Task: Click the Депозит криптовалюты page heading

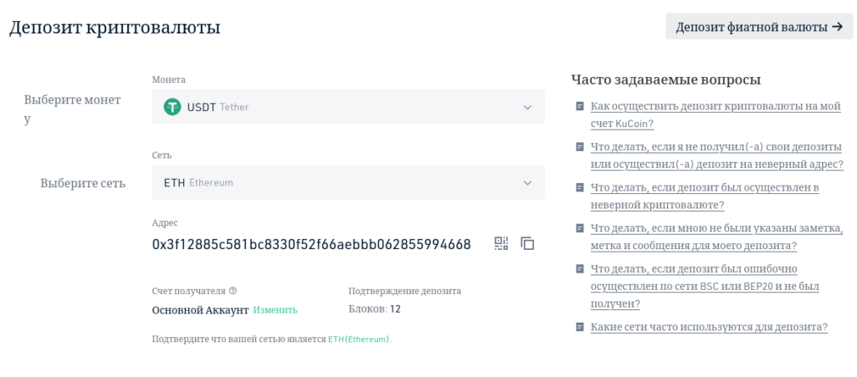Action: [x=115, y=28]
